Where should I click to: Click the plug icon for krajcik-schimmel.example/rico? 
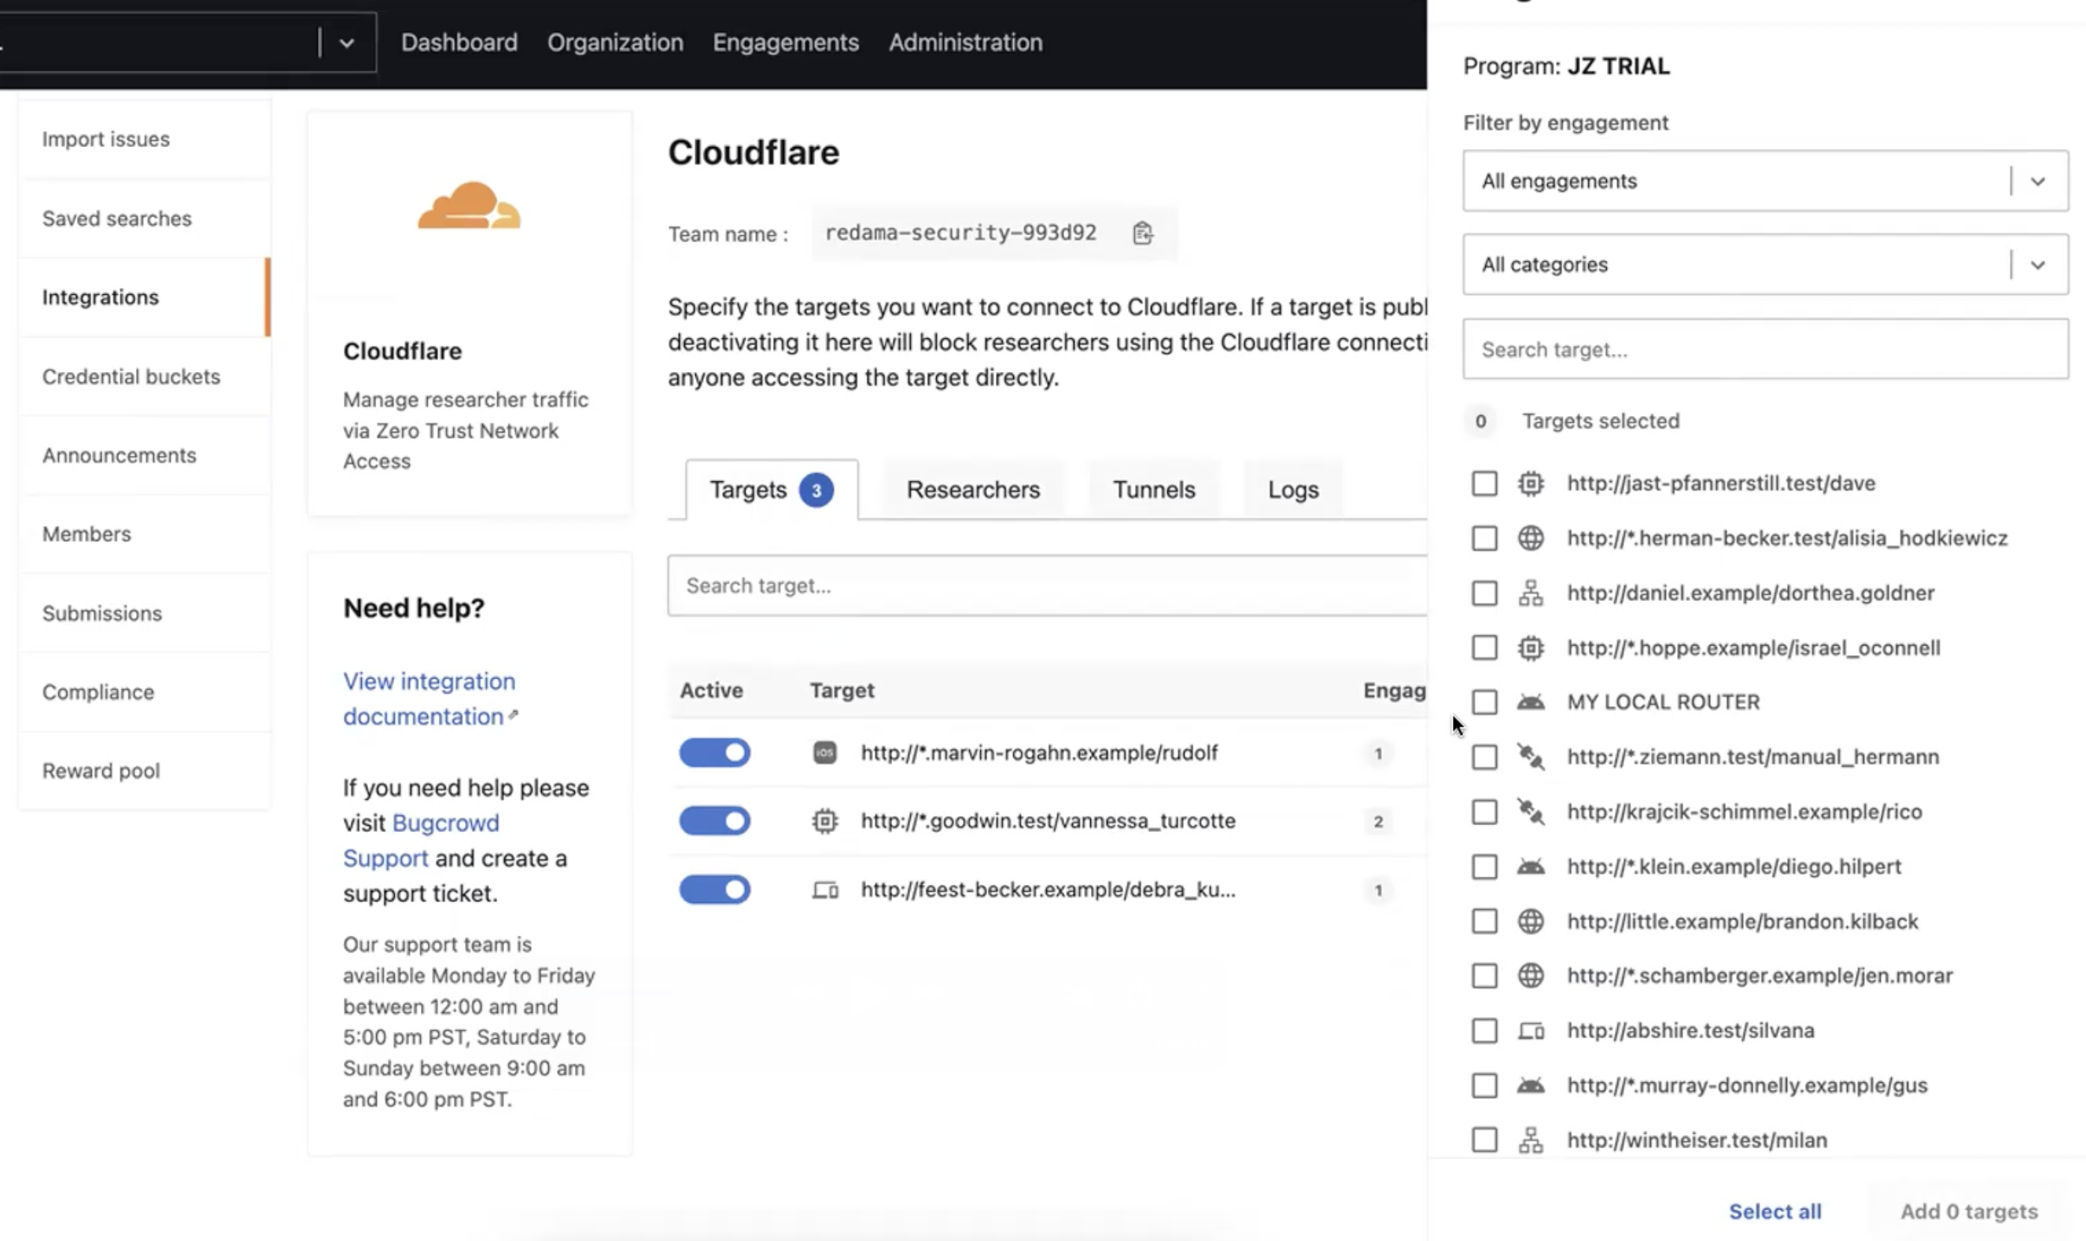pos(1531,811)
